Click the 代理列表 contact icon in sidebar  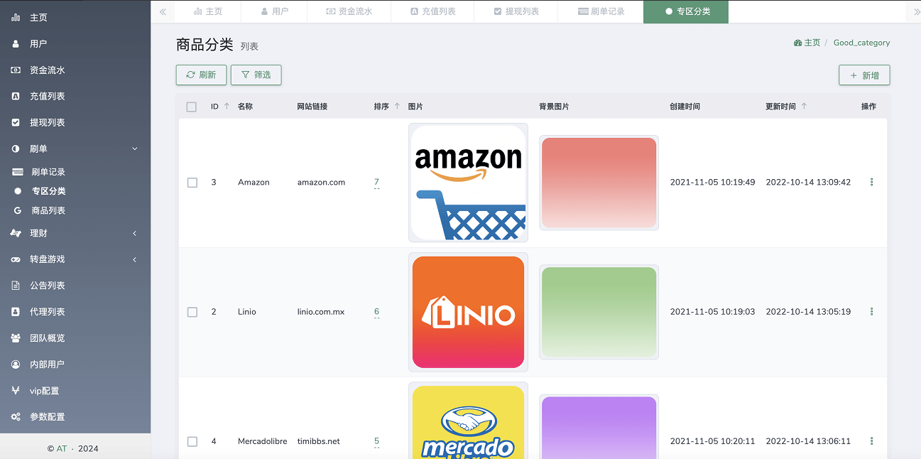(x=16, y=312)
